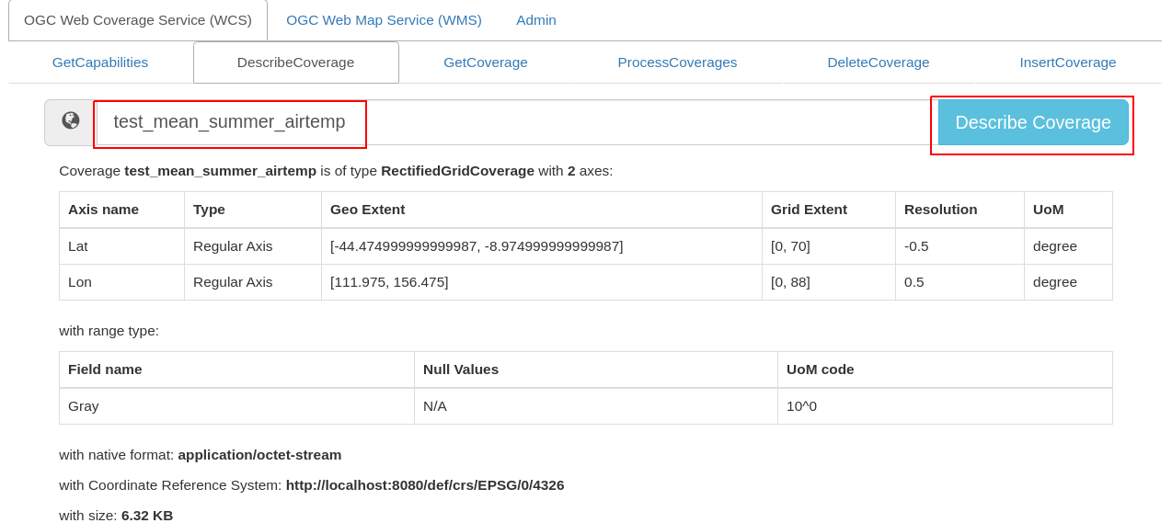Switch to the ProcessCoverages tab
Screen dimensions: 1172x523
[x=677, y=63]
